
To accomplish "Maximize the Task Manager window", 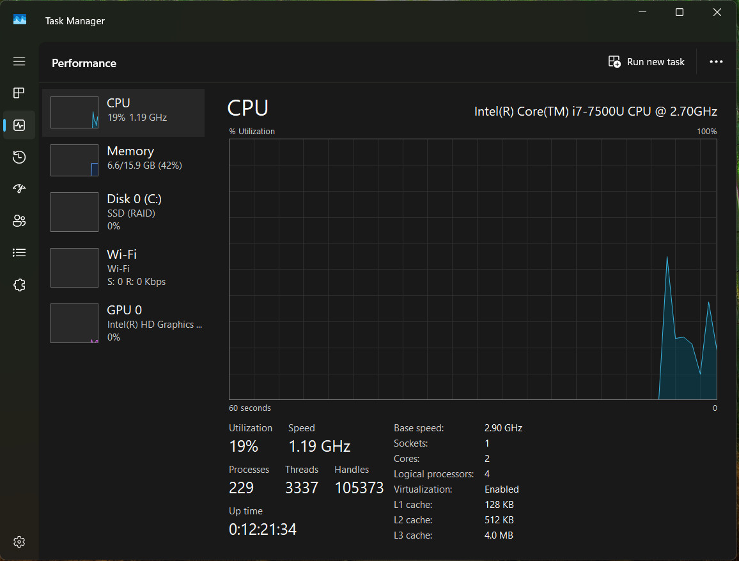I will point(679,12).
